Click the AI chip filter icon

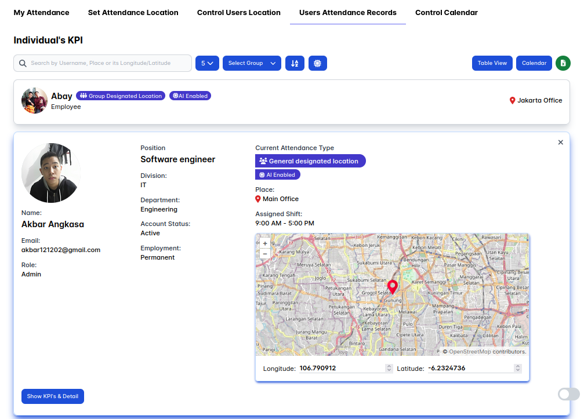click(318, 63)
